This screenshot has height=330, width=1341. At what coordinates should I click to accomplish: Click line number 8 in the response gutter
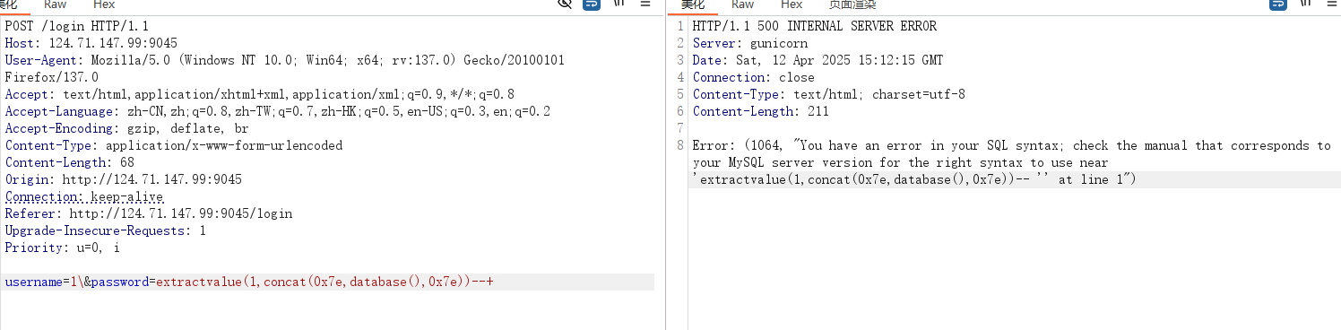click(x=679, y=145)
